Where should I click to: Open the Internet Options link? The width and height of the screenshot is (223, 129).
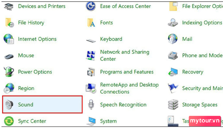(37, 39)
